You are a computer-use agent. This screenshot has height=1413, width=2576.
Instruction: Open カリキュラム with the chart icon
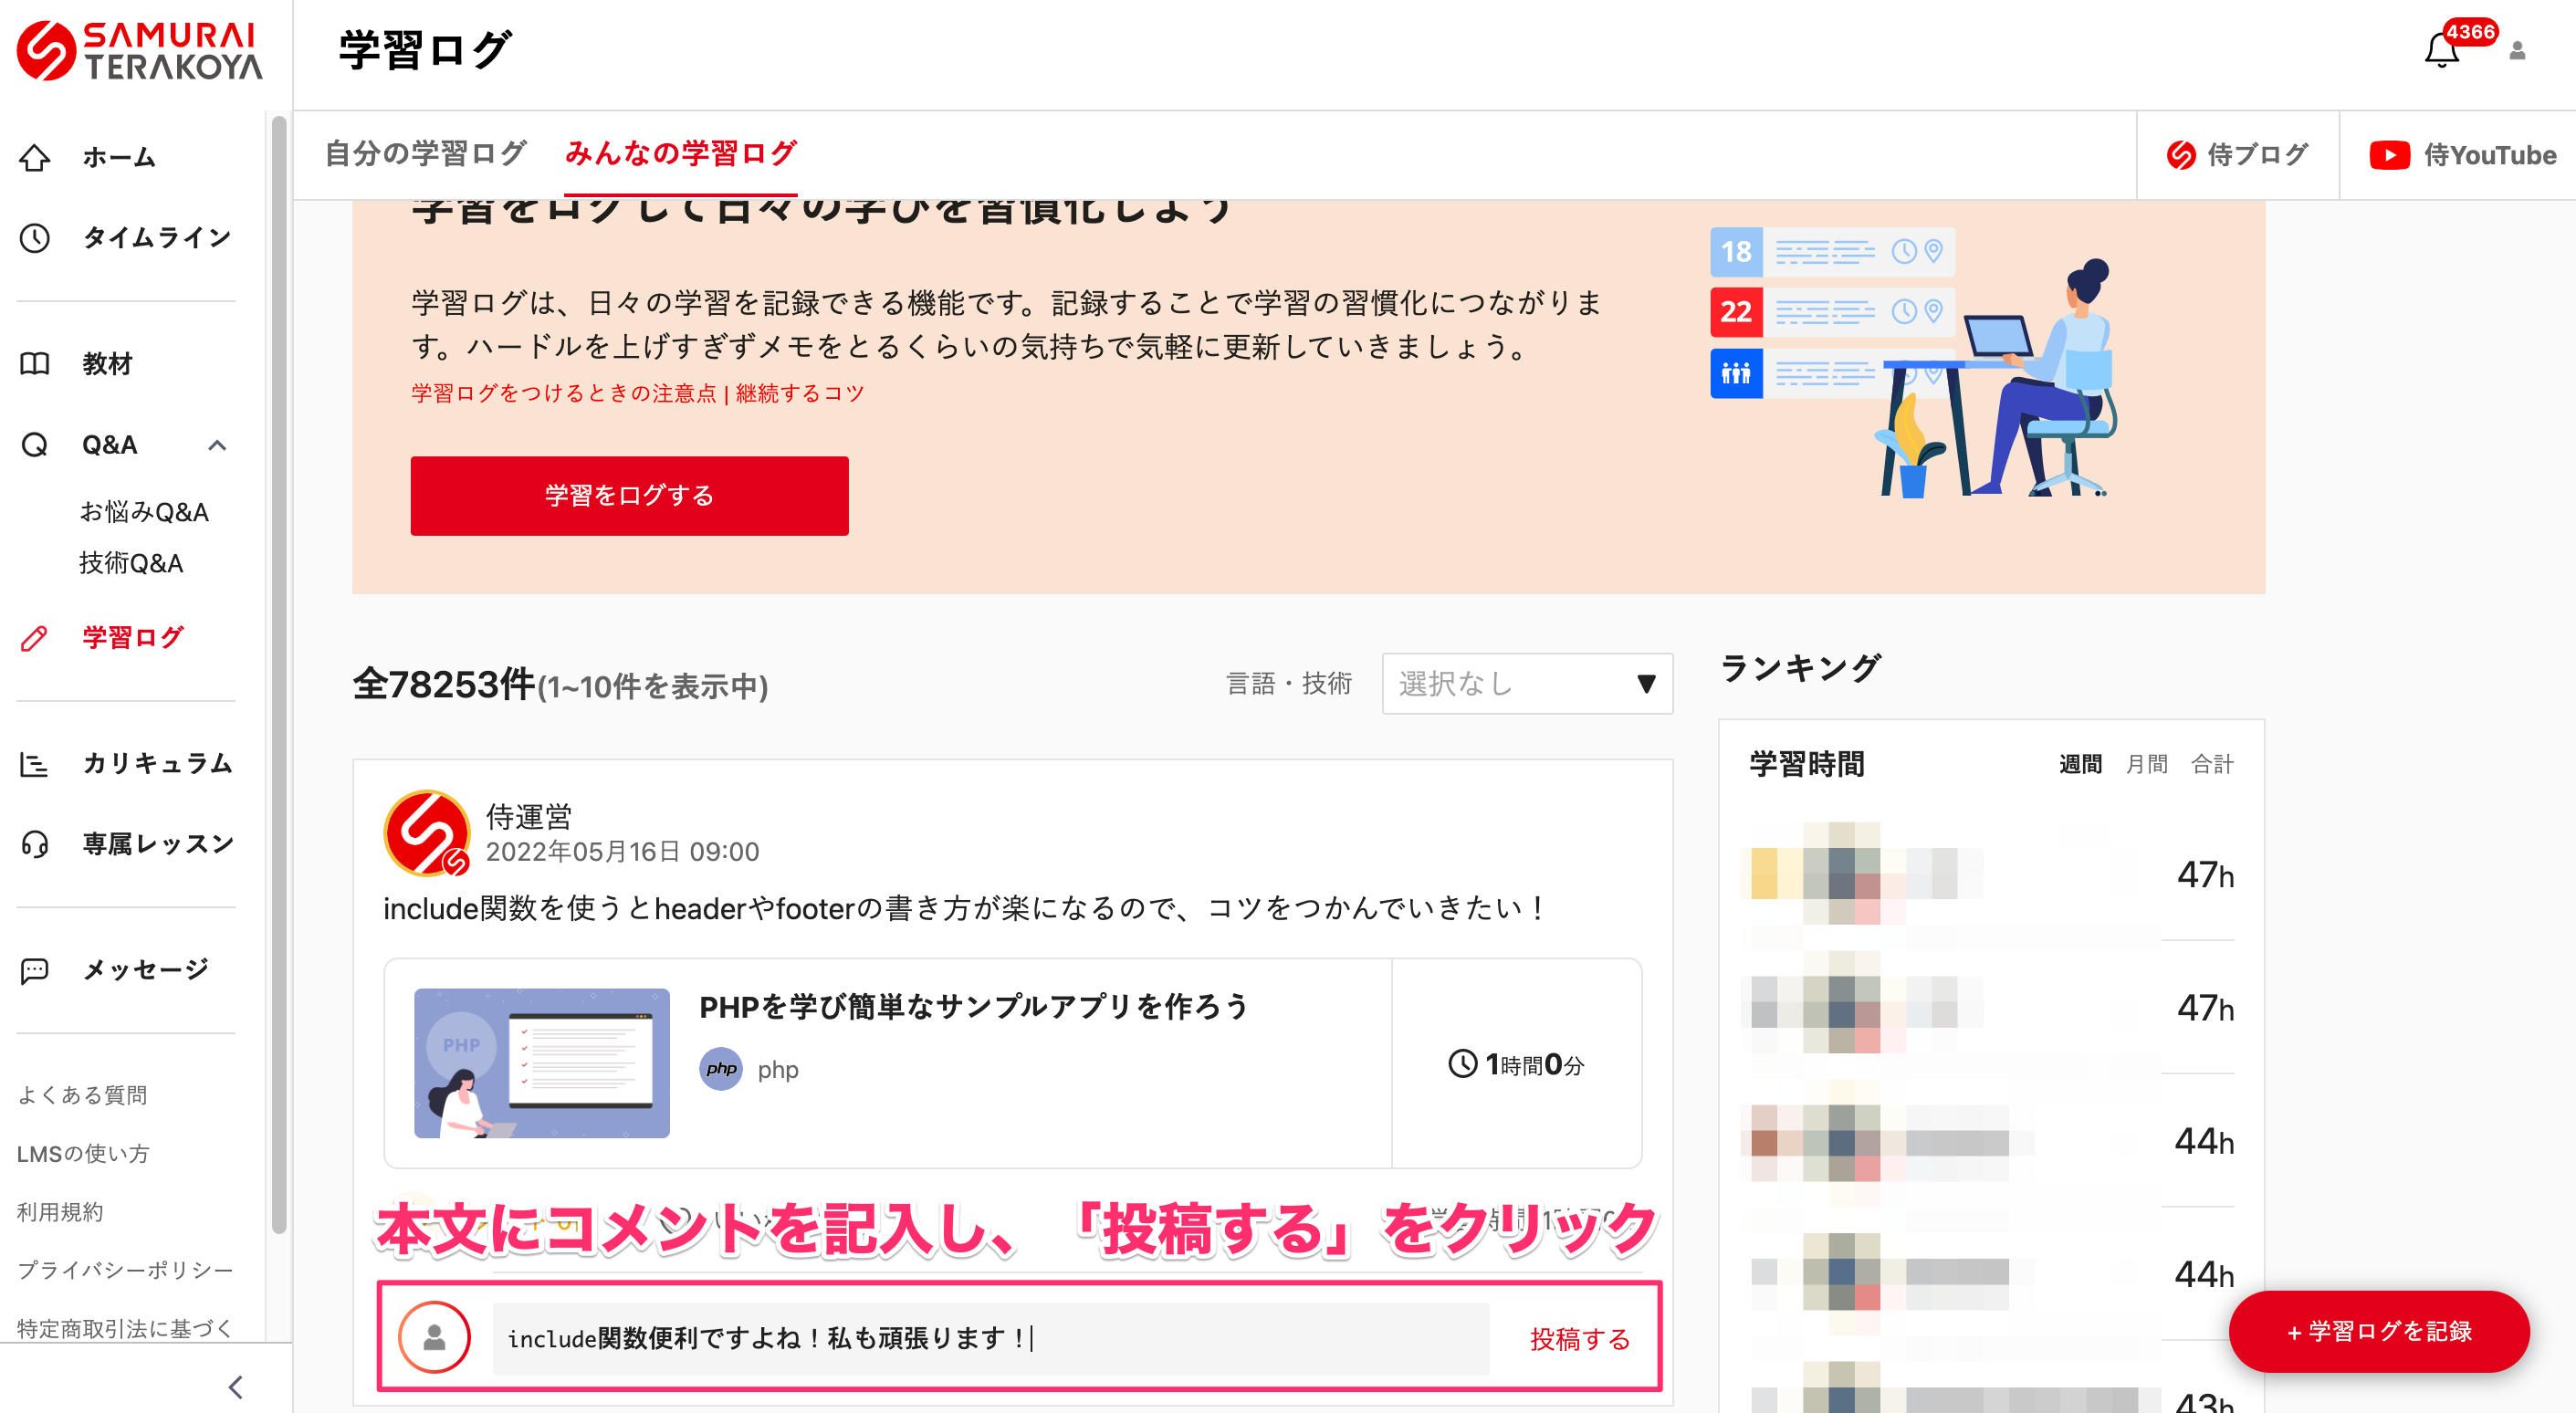click(x=35, y=763)
